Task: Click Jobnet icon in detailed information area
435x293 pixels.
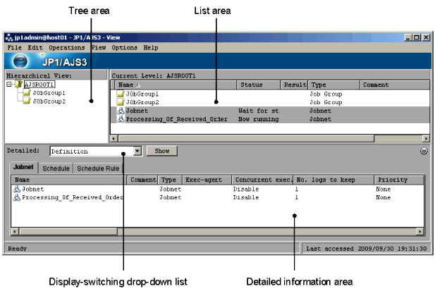Action: click(x=17, y=189)
